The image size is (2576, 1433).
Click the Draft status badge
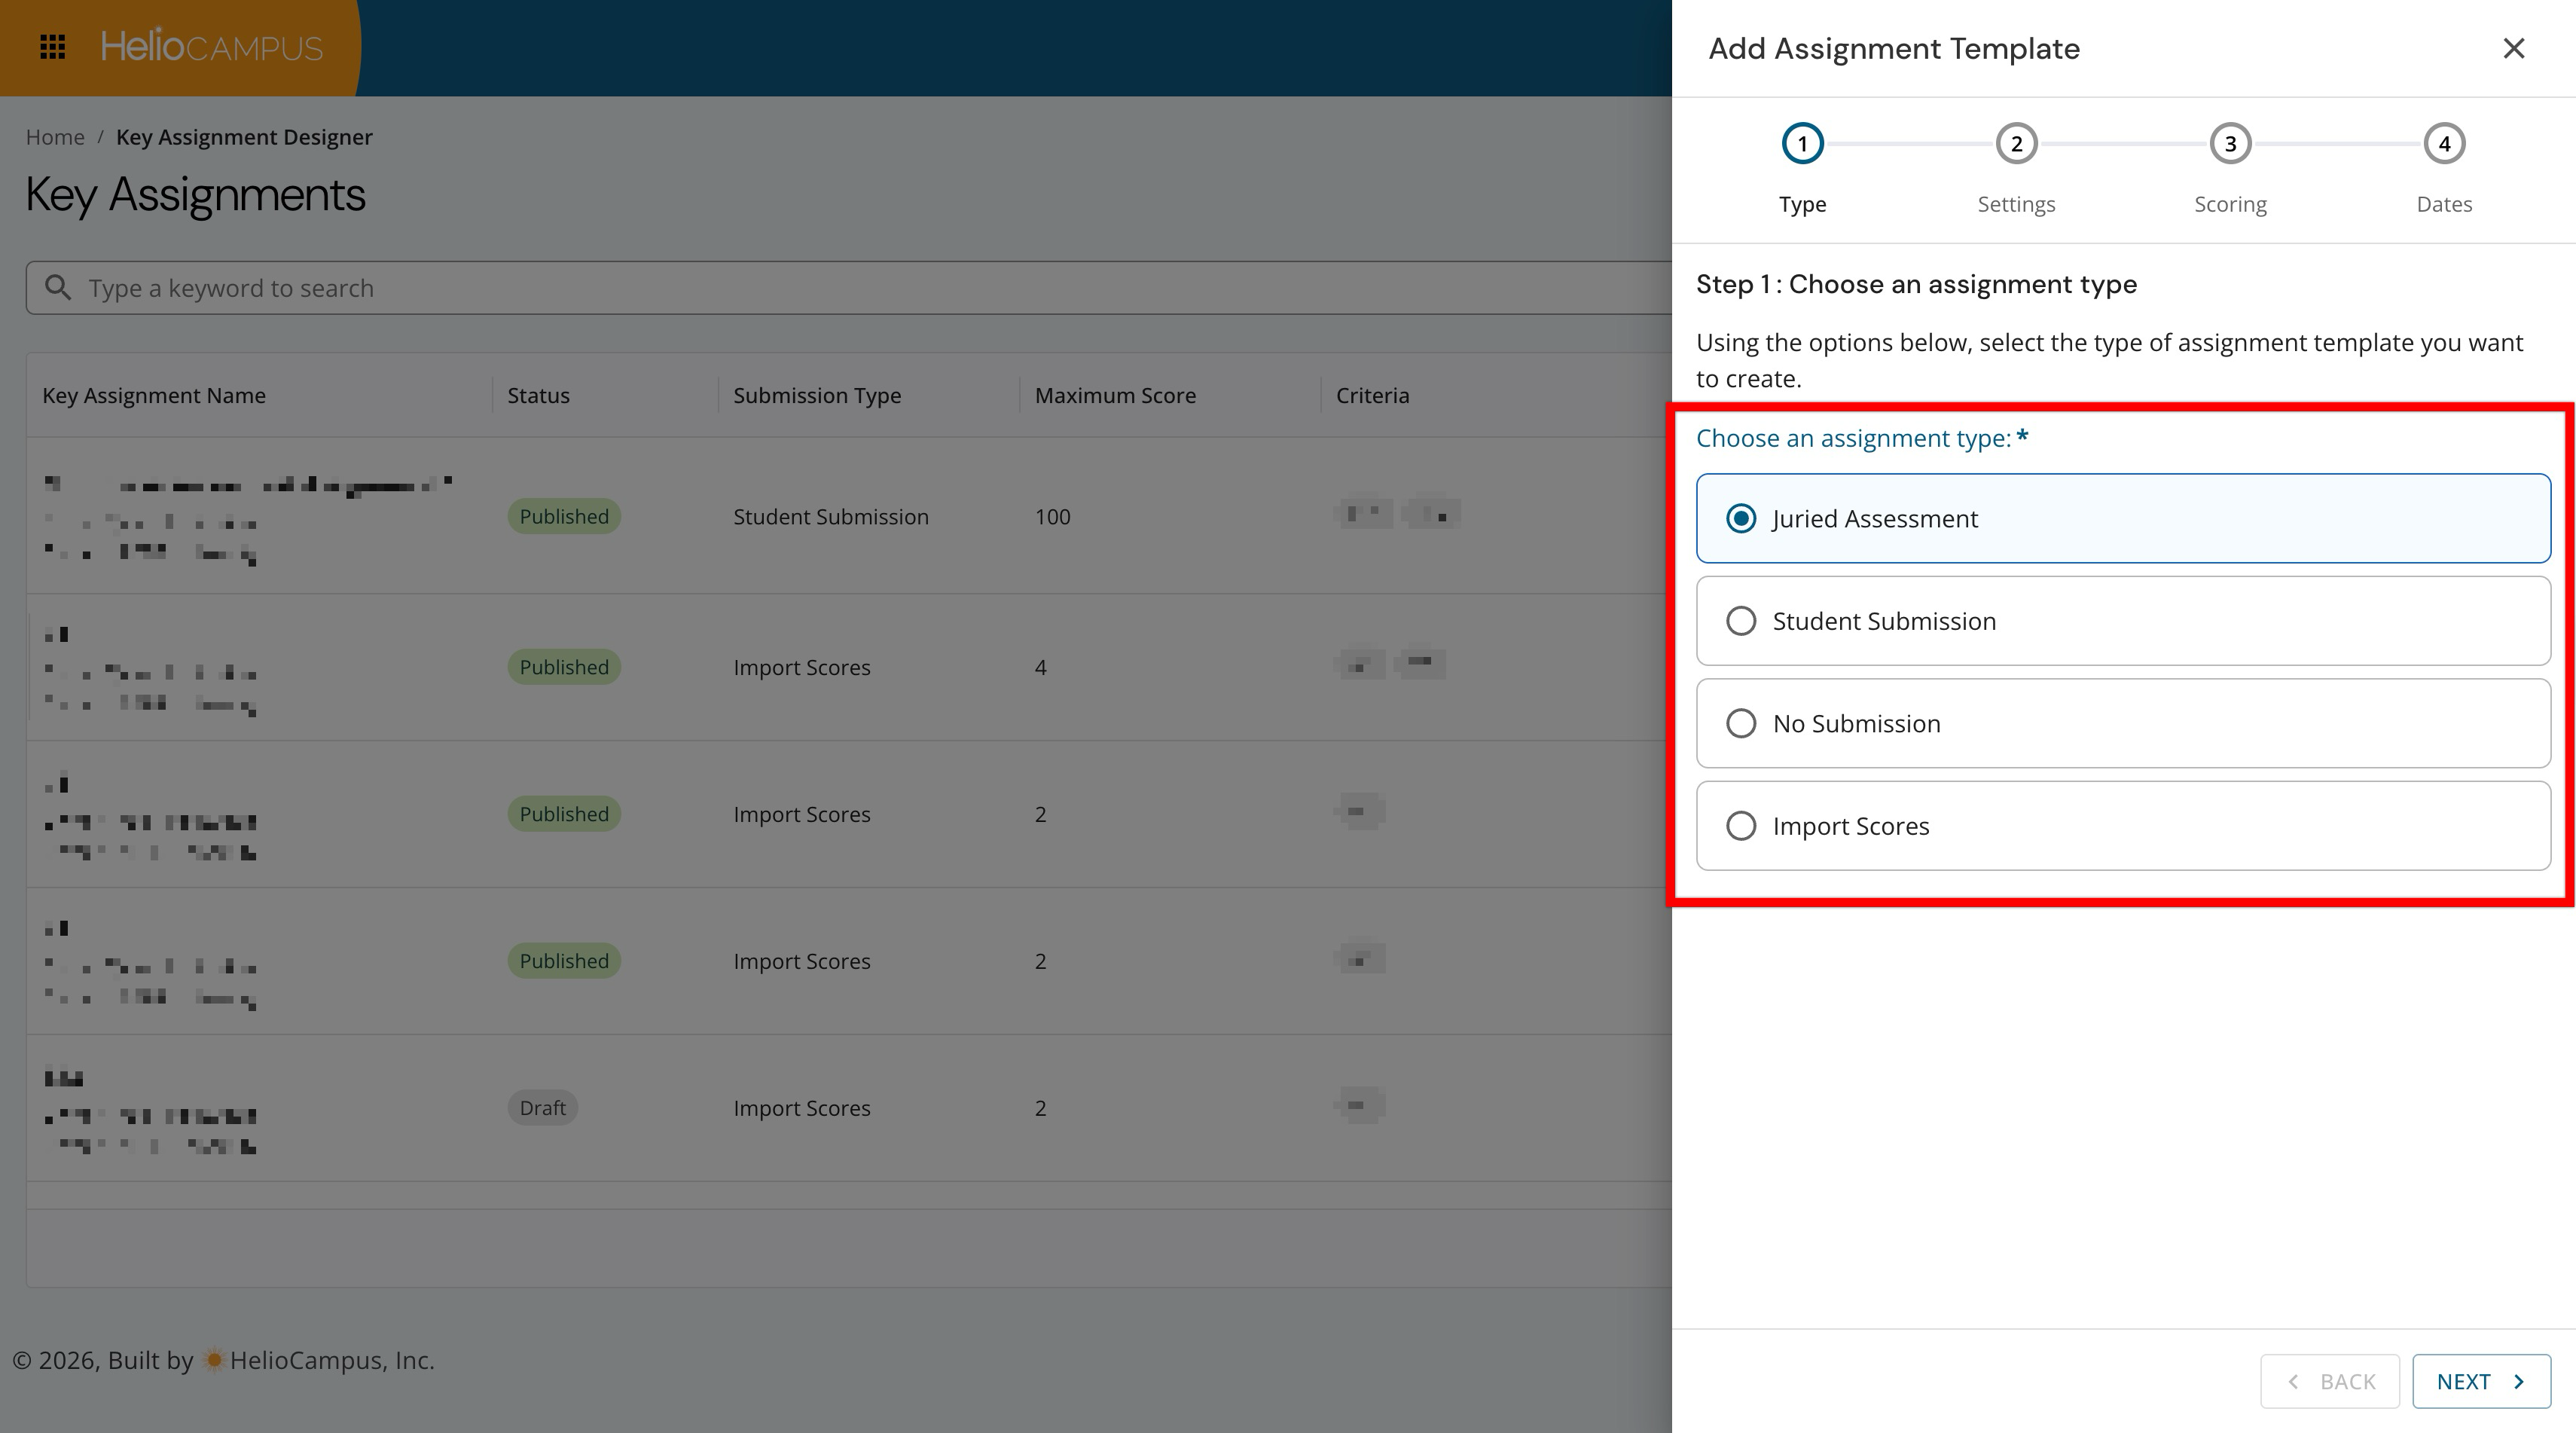click(x=542, y=1108)
